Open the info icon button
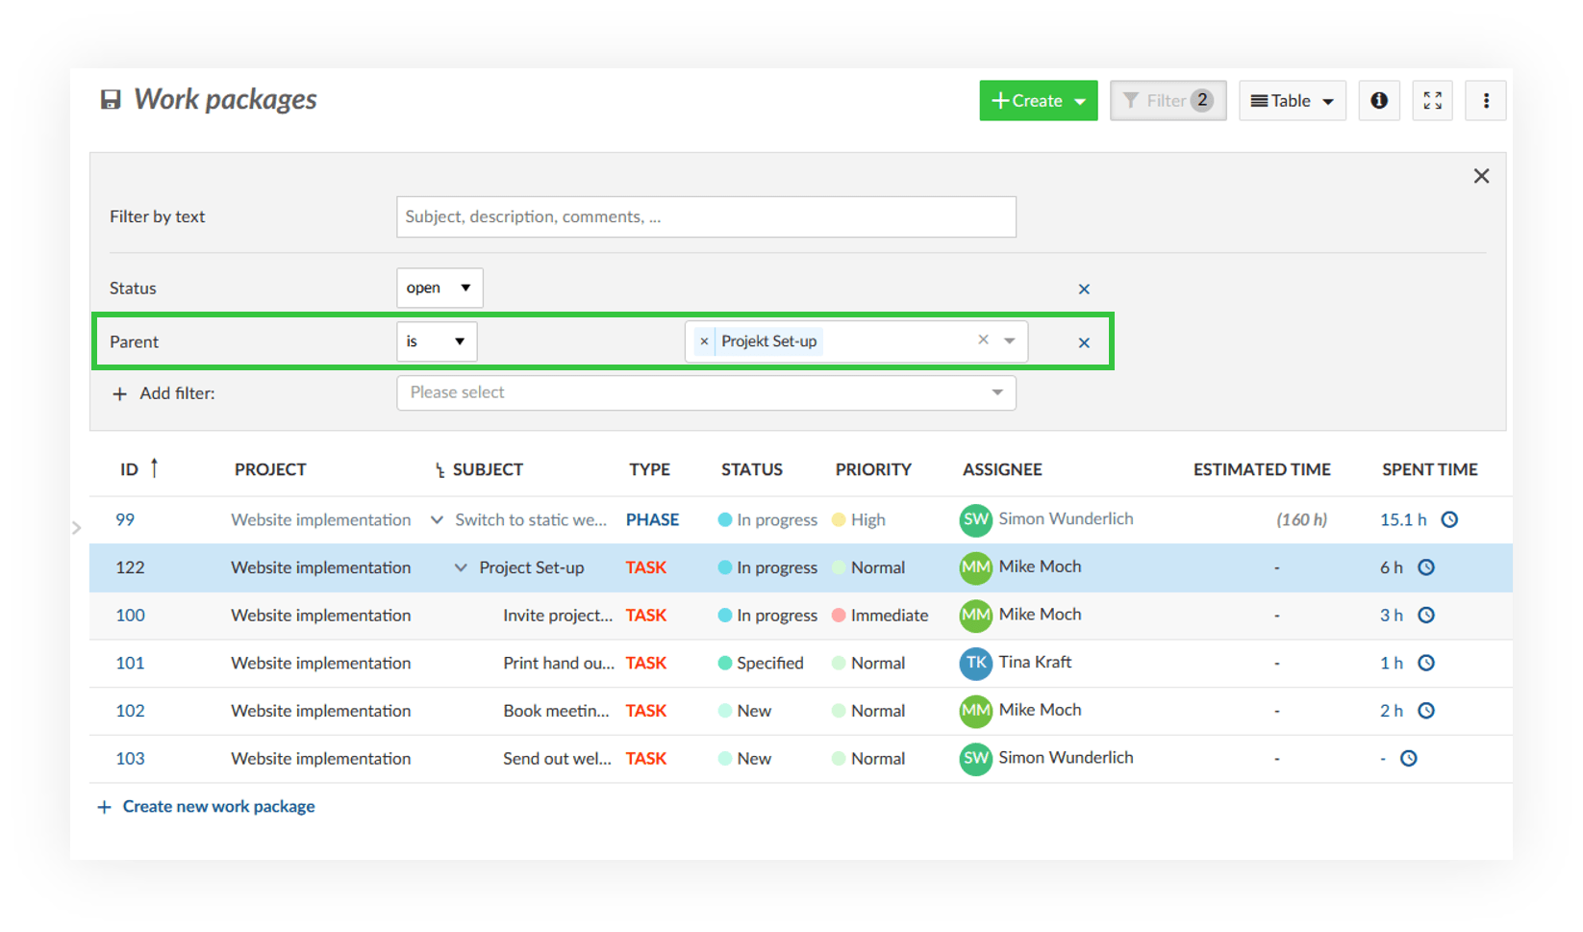Image resolution: width=1583 pixels, height=932 pixels. point(1378,101)
